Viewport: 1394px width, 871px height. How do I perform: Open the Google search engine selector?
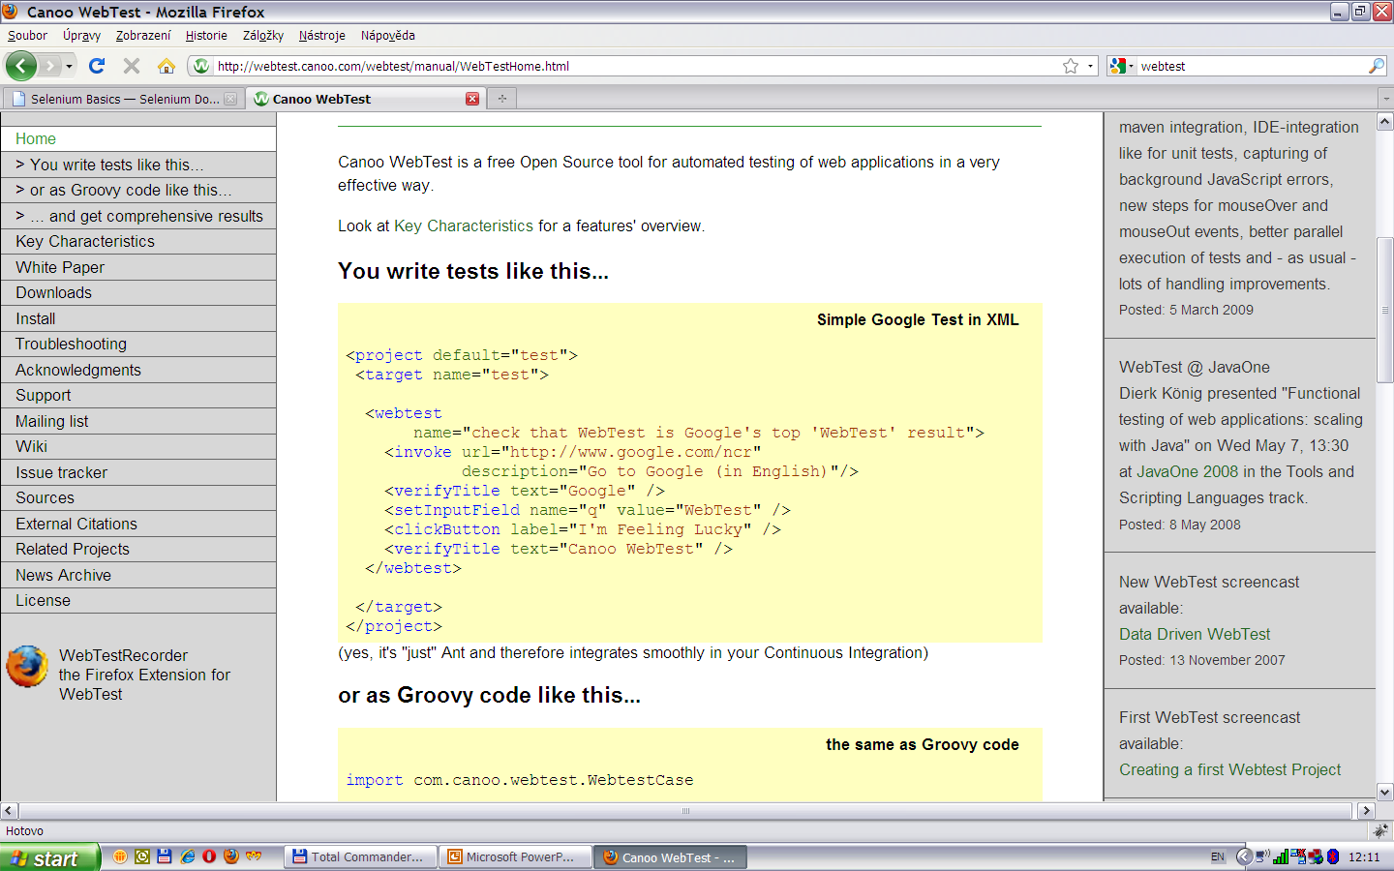click(1122, 66)
